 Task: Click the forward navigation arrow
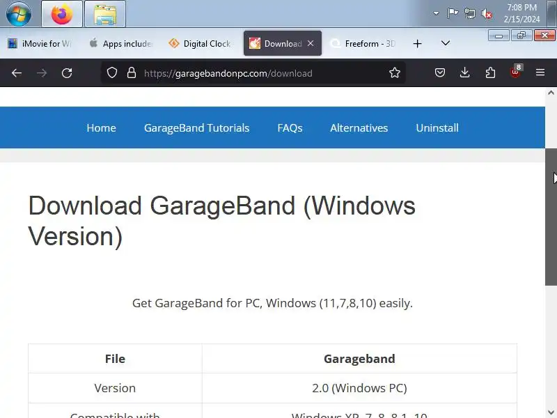pyautogui.click(x=42, y=73)
